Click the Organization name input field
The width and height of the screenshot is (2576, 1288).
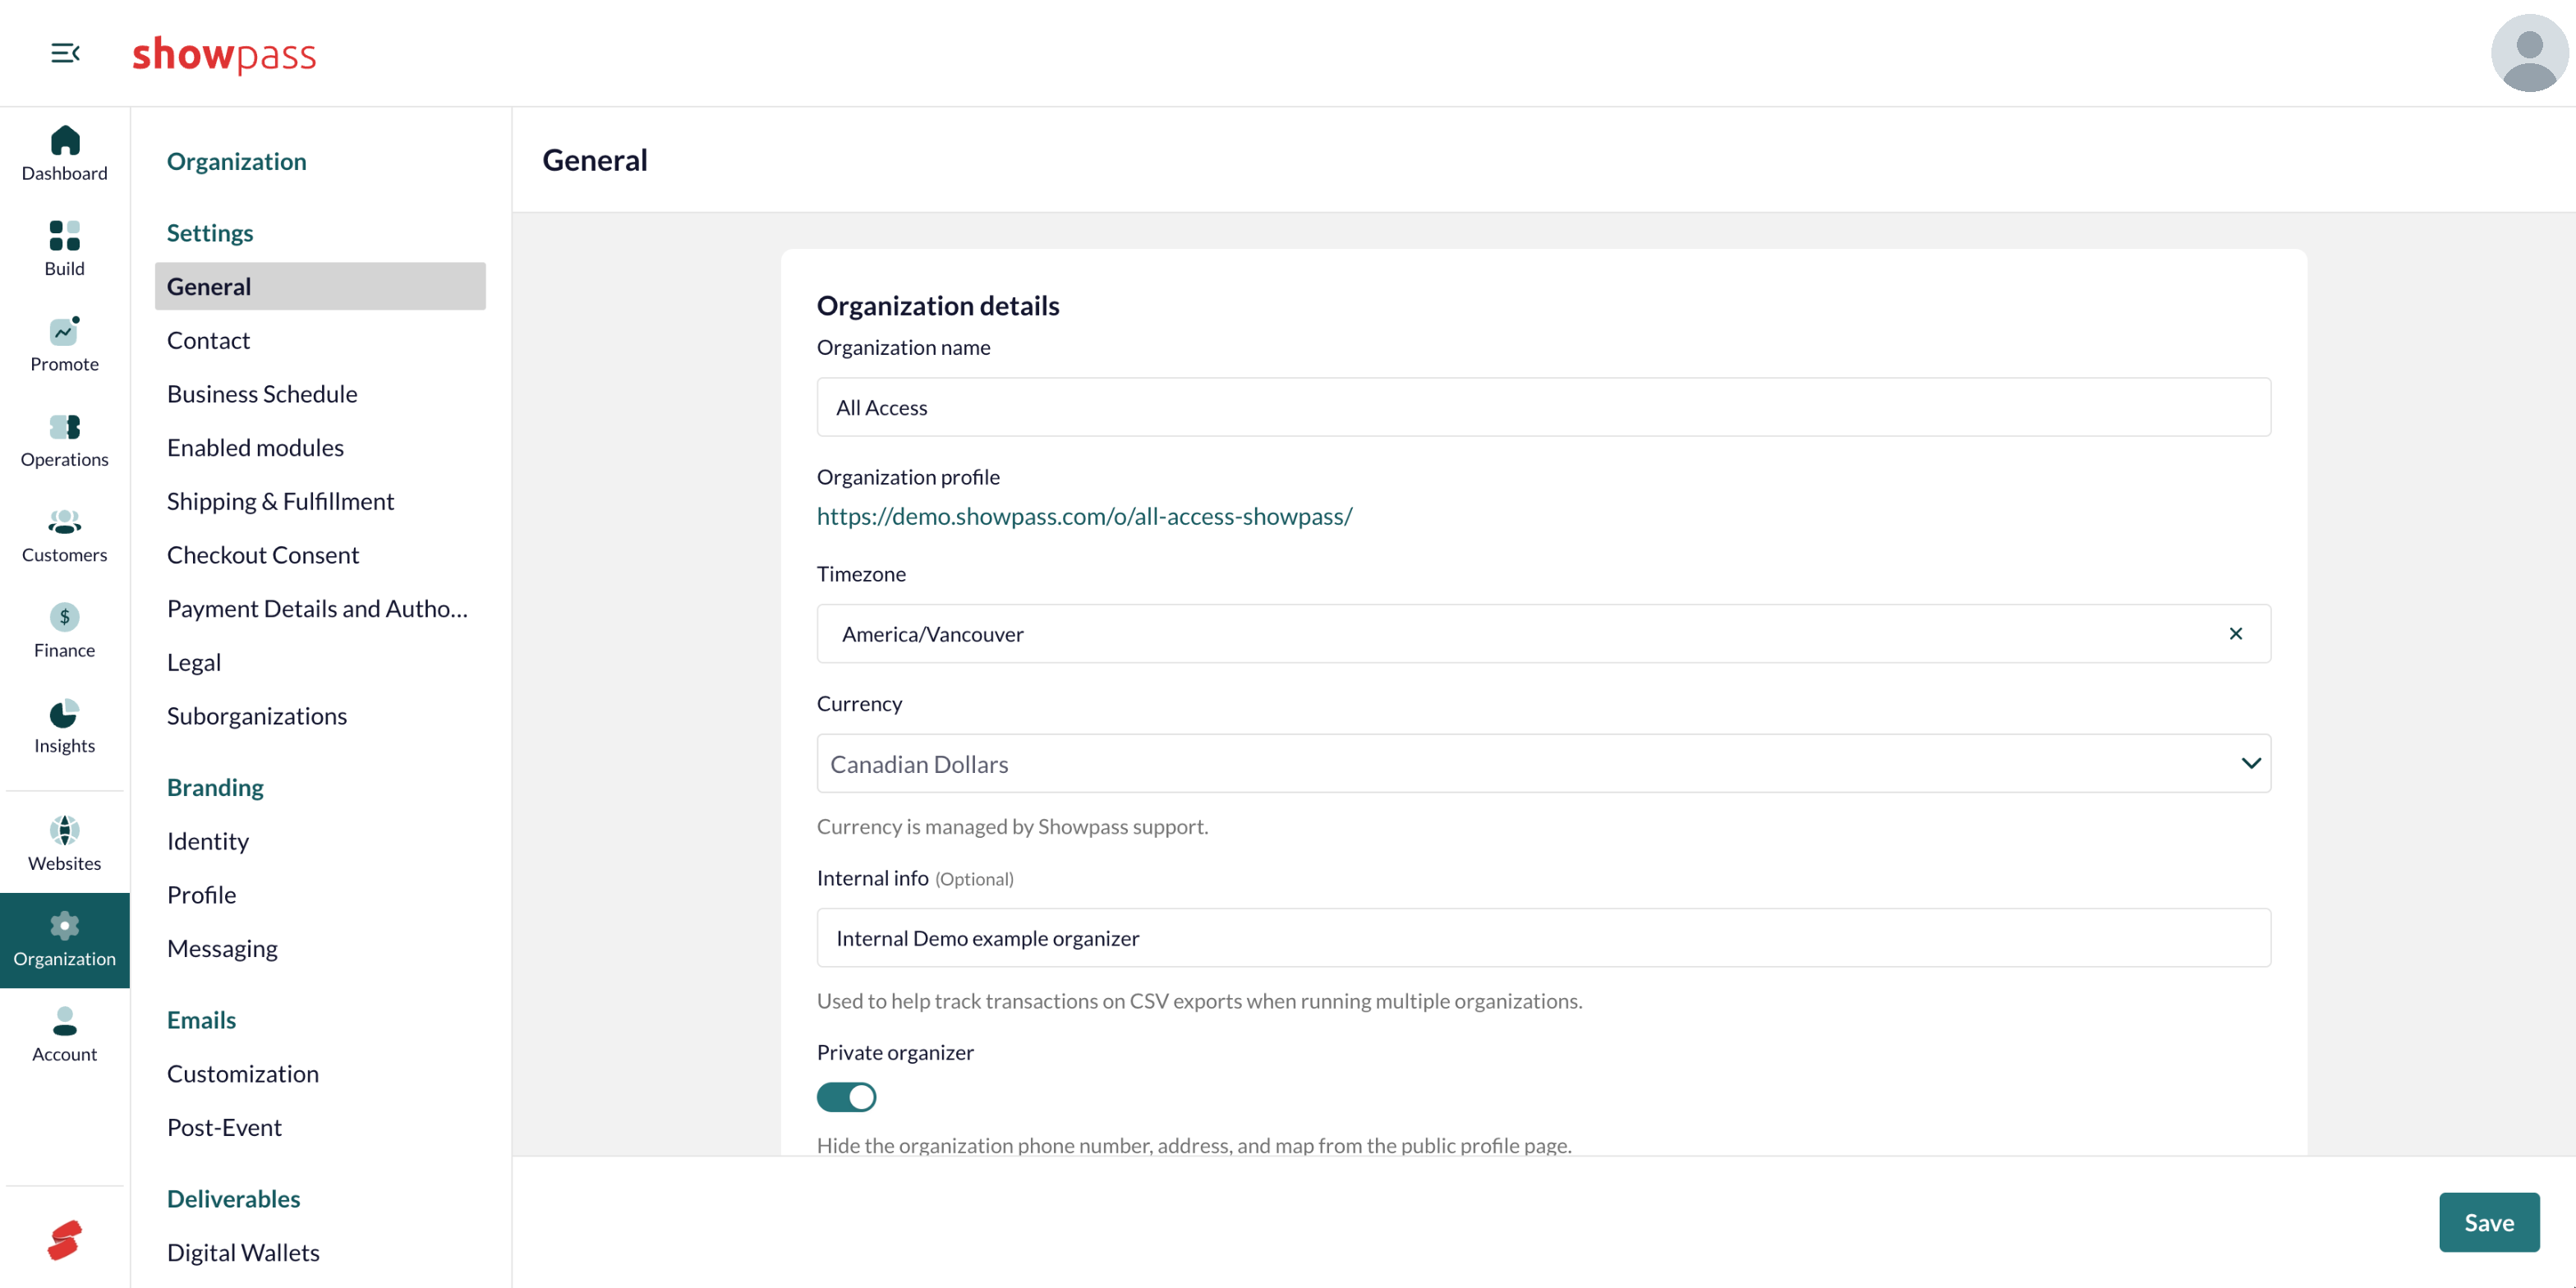coord(1543,407)
